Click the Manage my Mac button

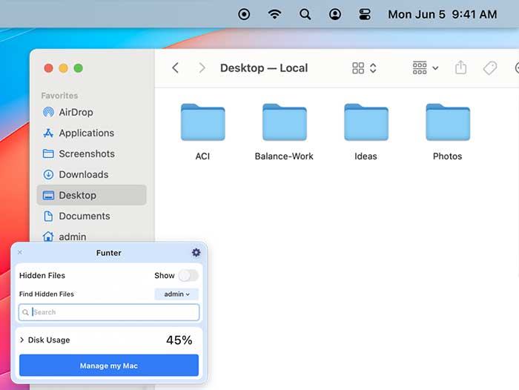[109, 366]
